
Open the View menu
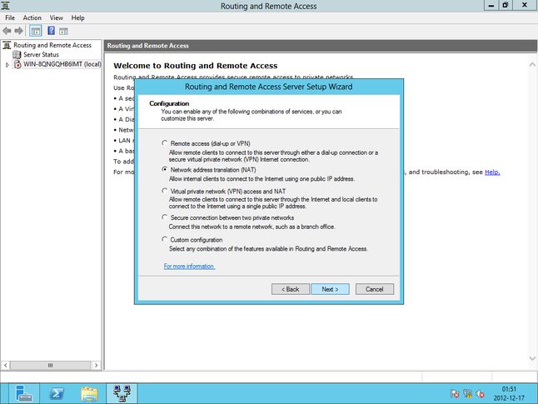coord(57,17)
